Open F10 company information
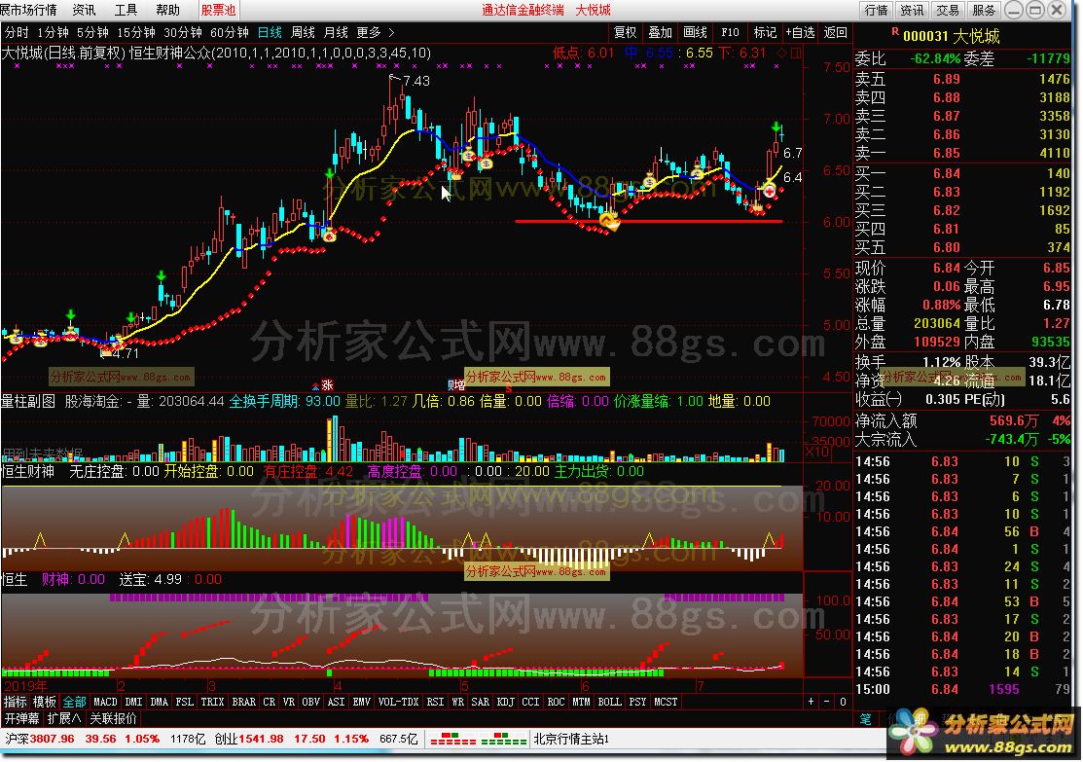 [x=730, y=32]
